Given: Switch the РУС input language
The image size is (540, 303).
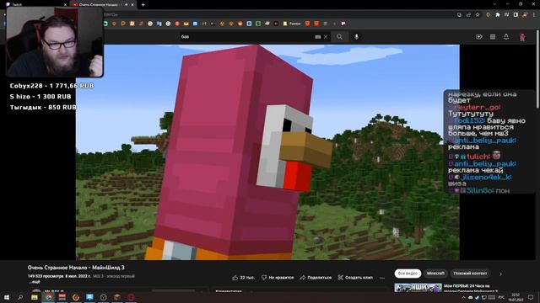Looking at the screenshot, I should pos(501,297).
